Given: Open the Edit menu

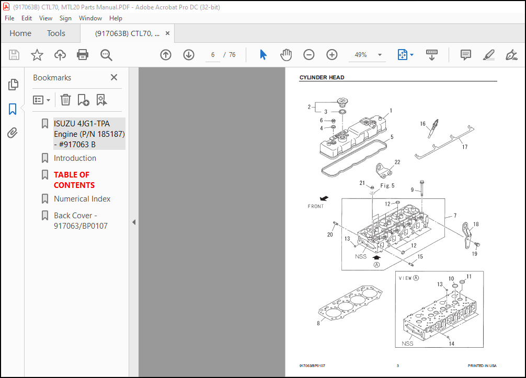Looking at the screenshot, I should pos(27,18).
